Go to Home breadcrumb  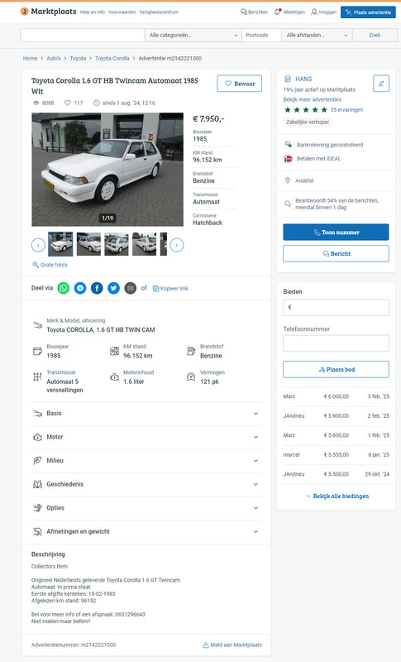coord(30,58)
